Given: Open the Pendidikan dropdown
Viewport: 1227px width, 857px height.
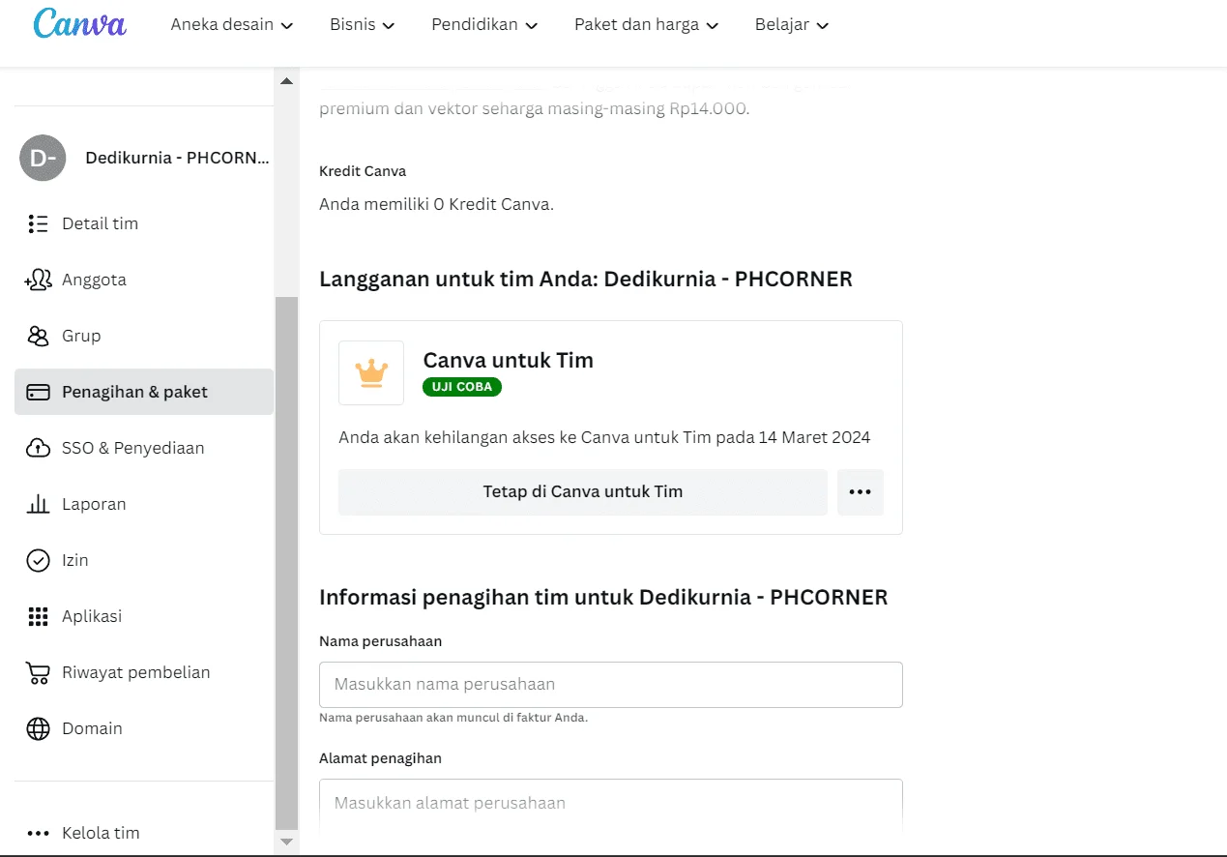Looking at the screenshot, I should 484,25.
